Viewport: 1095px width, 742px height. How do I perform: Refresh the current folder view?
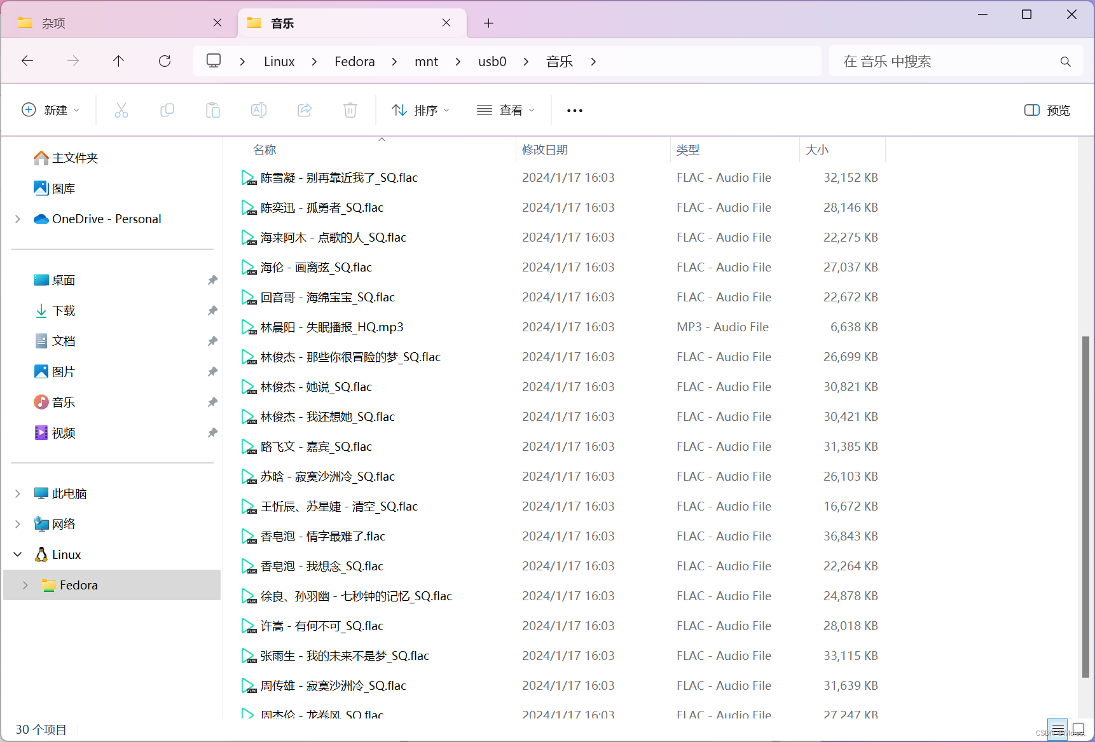165,61
